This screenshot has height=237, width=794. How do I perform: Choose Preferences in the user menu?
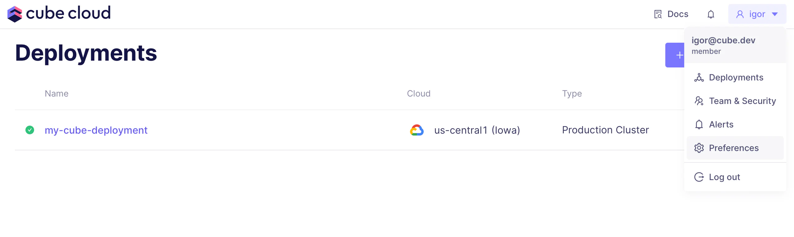[734, 148]
